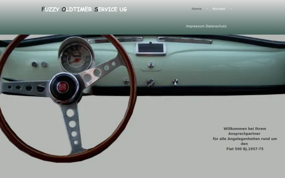This screenshot has height=178, width=285.
Task: Click the Fuzzy Oldtimer Service UG site title
Action: (x=84, y=9)
